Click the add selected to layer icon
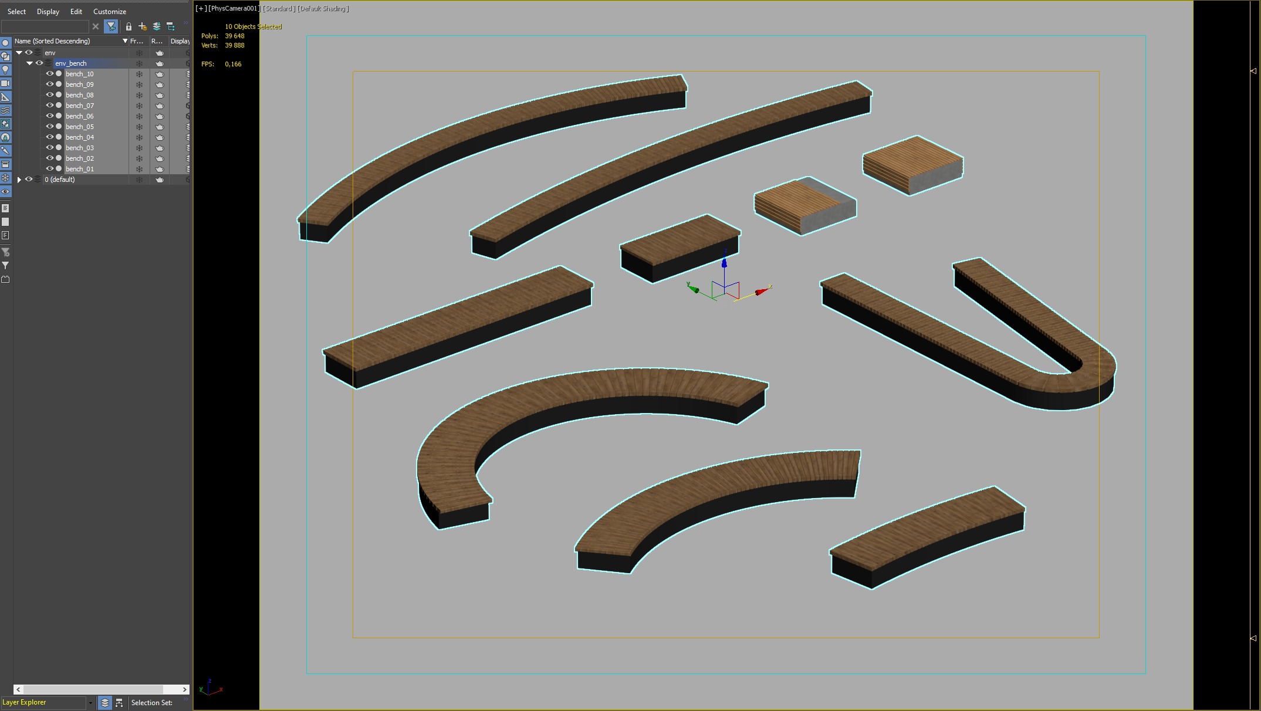This screenshot has height=711, width=1261. [157, 26]
